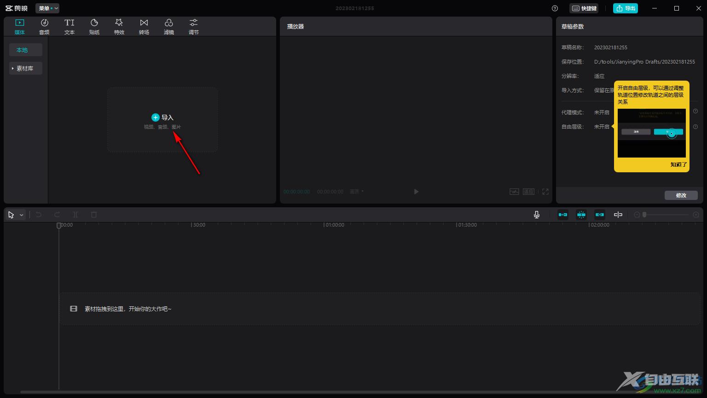
Task: Toggle clip linkage on timeline
Action: pyautogui.click(x=600, y=215)
